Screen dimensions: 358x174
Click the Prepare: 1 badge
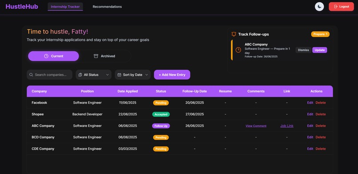(320, 34)
